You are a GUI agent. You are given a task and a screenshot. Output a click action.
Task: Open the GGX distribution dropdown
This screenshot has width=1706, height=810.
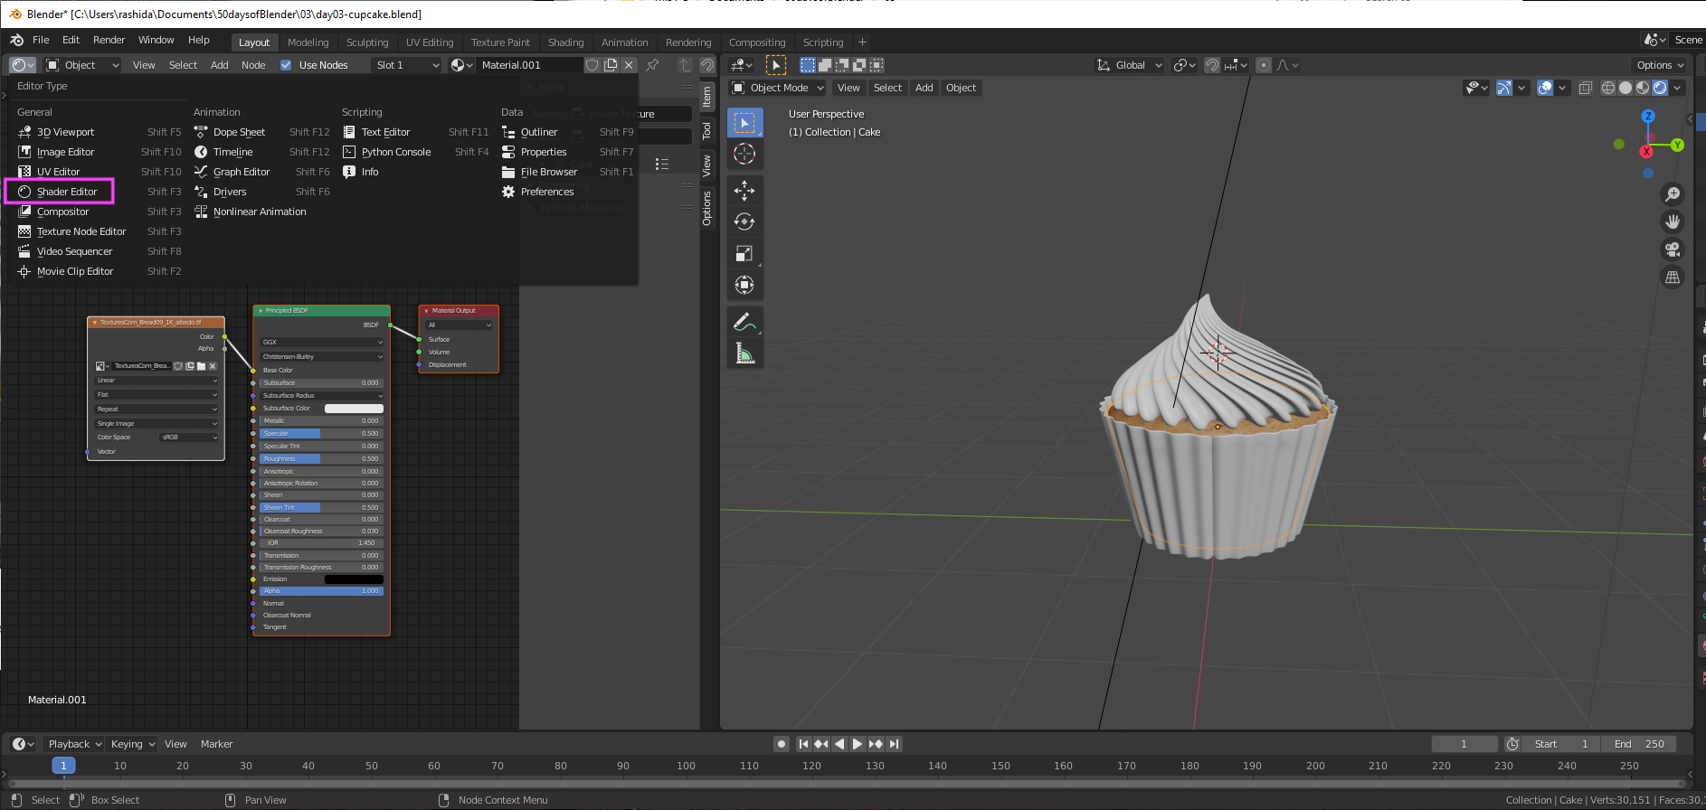click(x=322, y=343)
